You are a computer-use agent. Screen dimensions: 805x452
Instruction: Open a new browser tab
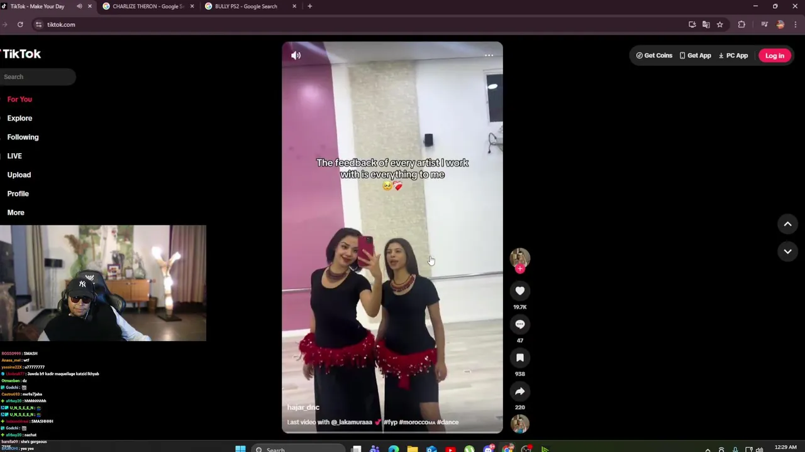coord(309,6)
